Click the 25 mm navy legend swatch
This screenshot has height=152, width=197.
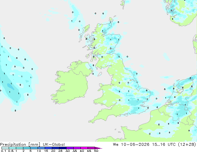click(62, 148)
